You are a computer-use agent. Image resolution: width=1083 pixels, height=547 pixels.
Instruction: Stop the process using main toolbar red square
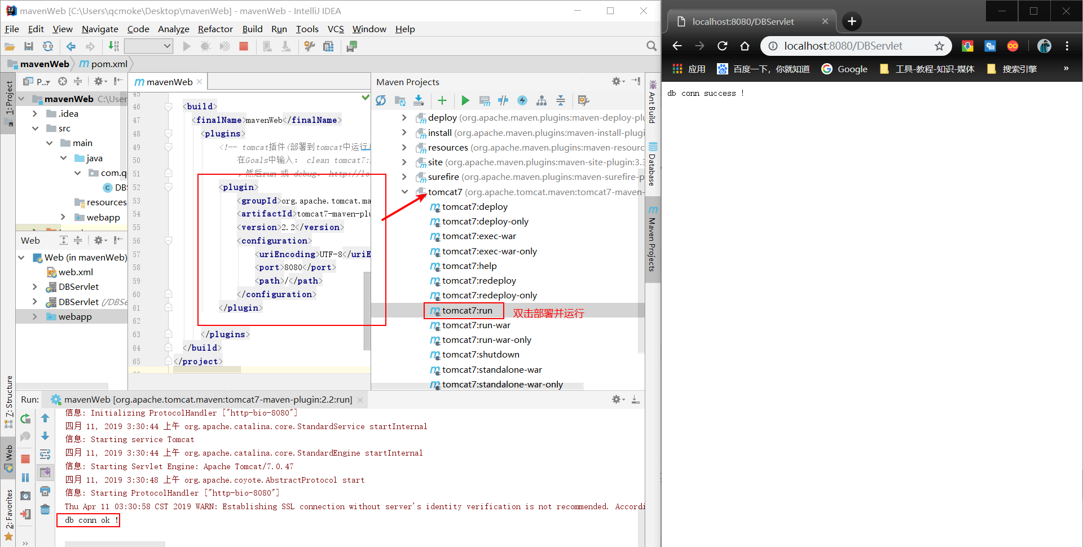[x=244, y=46]
